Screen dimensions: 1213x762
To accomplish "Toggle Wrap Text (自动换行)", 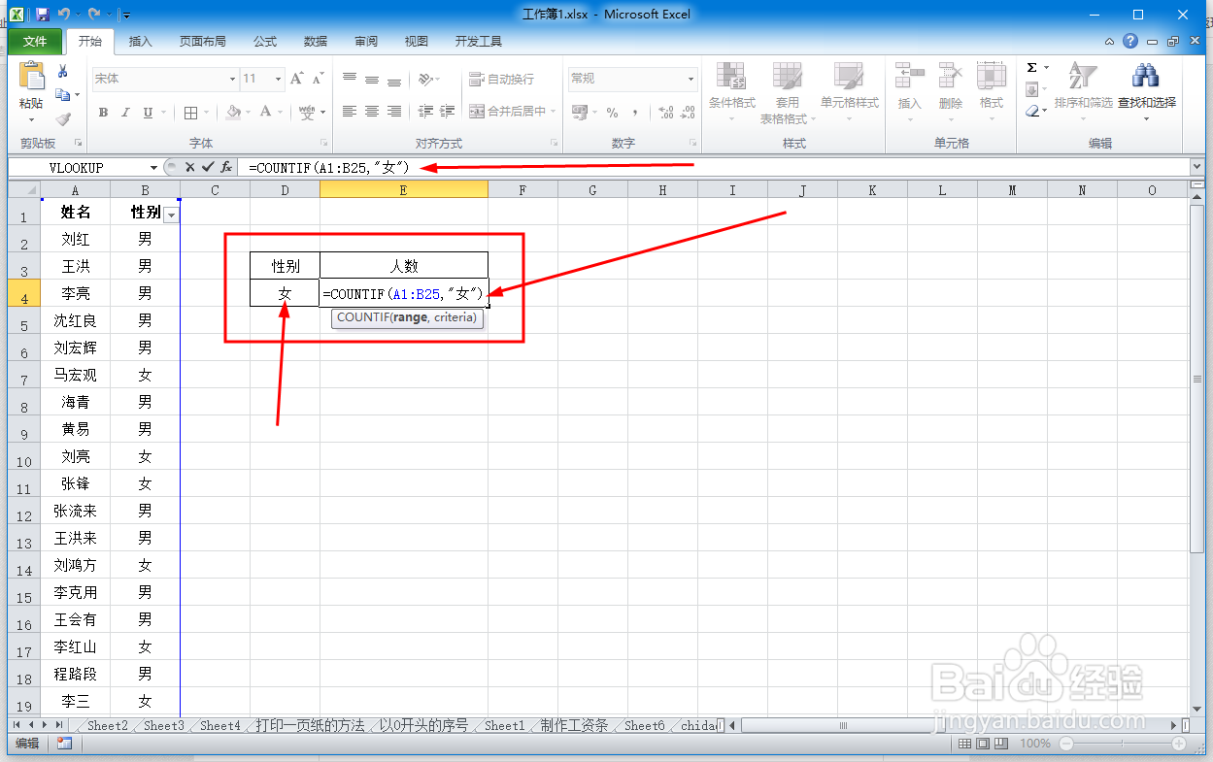I will [x=501, y=79].
